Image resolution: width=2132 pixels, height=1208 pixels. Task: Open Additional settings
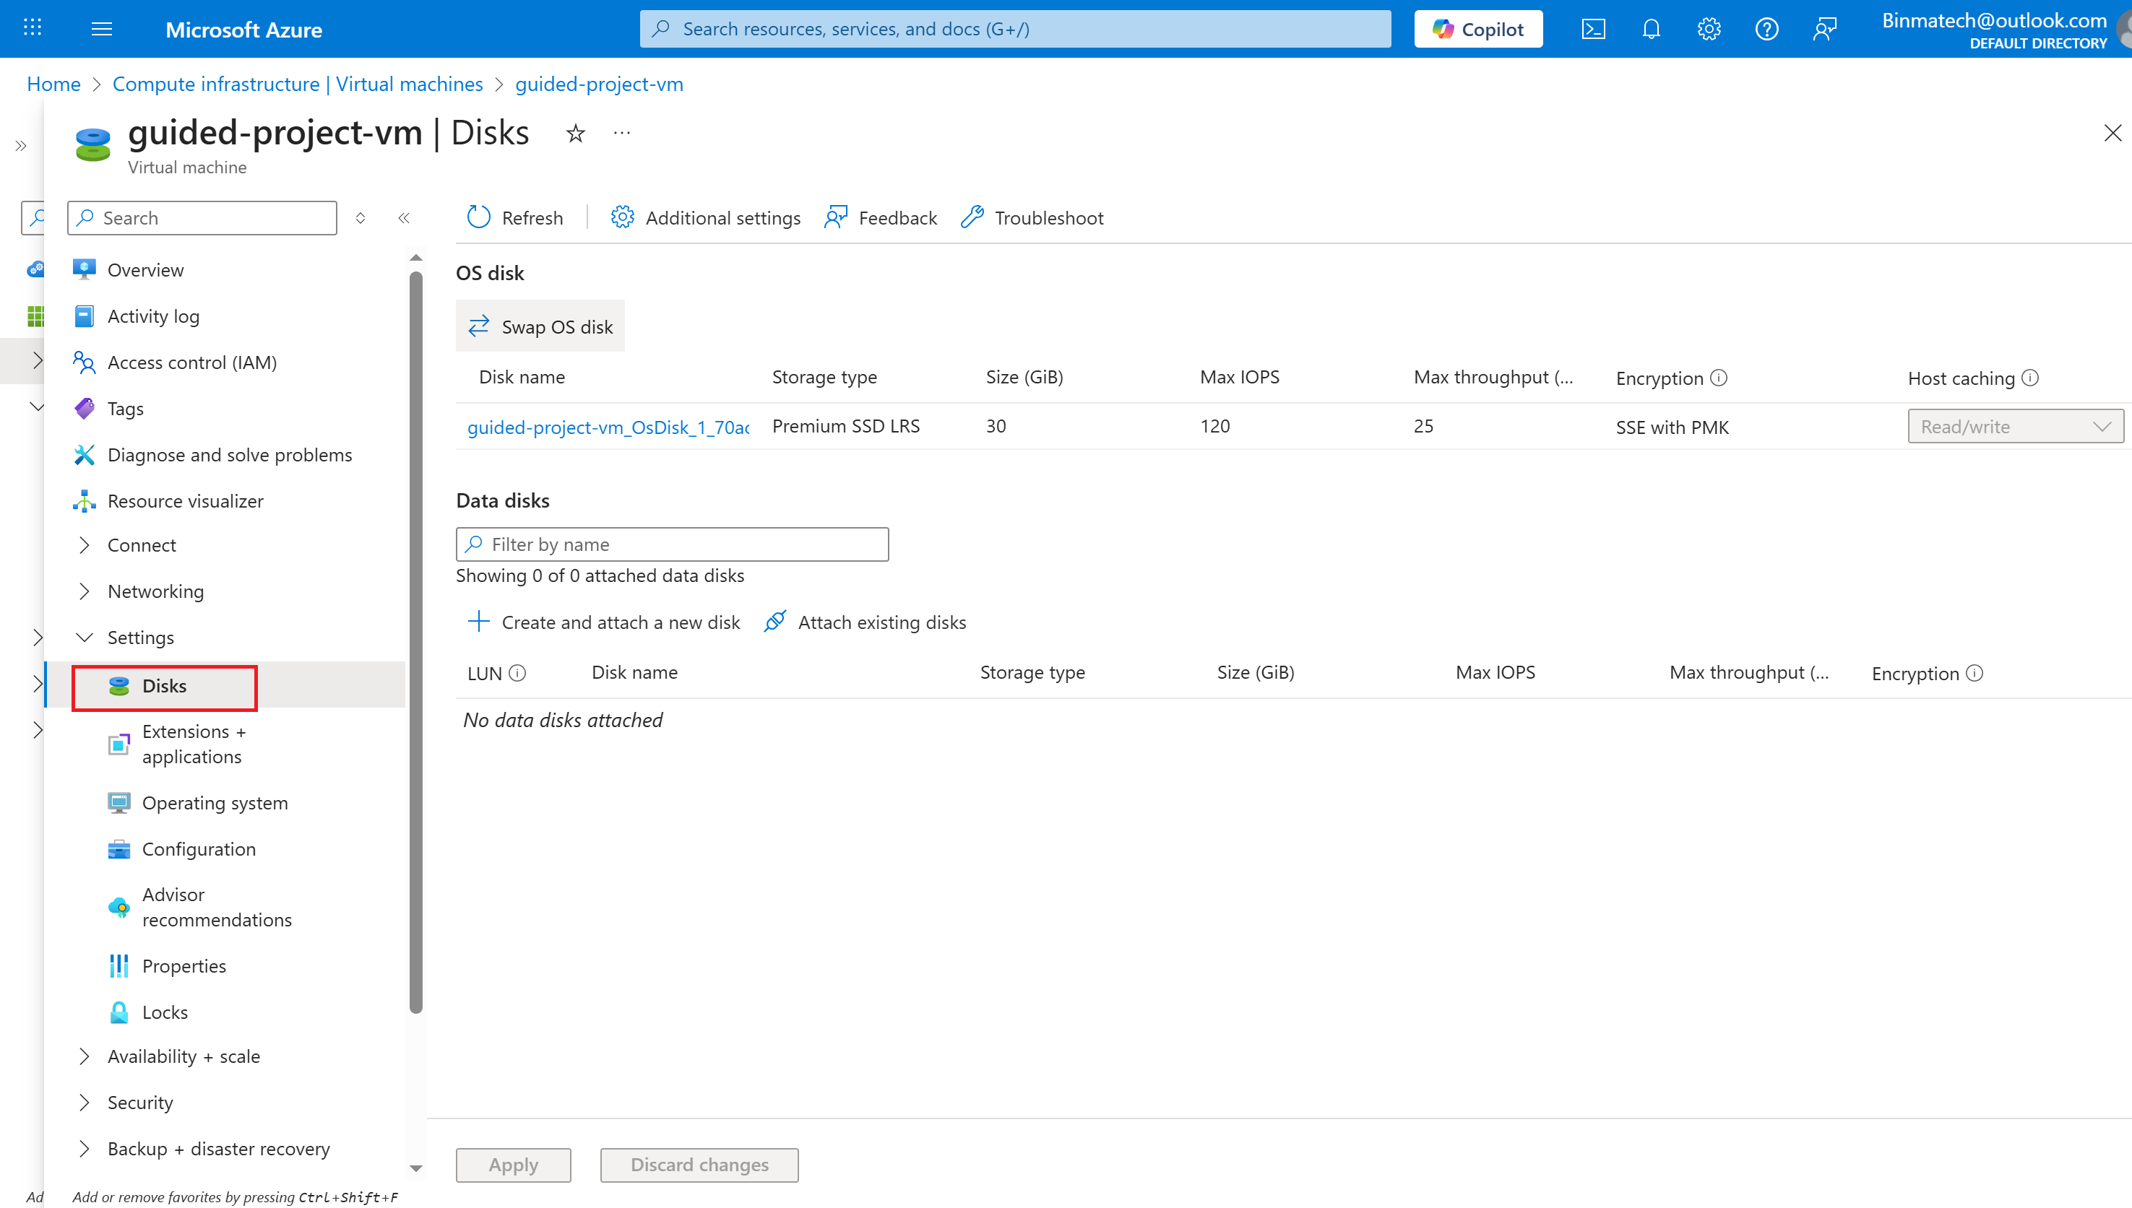coord(705,217)
